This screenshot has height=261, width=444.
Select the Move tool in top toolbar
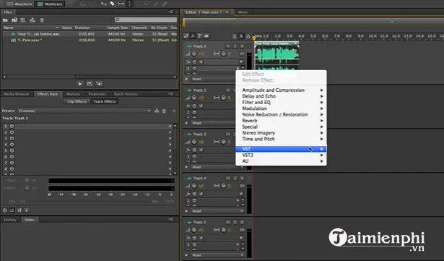point(104,4)
